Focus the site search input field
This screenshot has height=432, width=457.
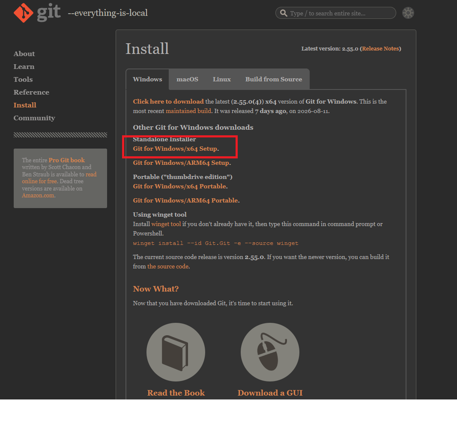[335, 13]
